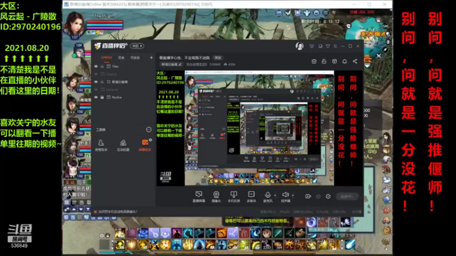Click the unlock padlock icon in the header row
Image resolution: width=456 pixels, height=256 pixels.
(x=324, y=61)
